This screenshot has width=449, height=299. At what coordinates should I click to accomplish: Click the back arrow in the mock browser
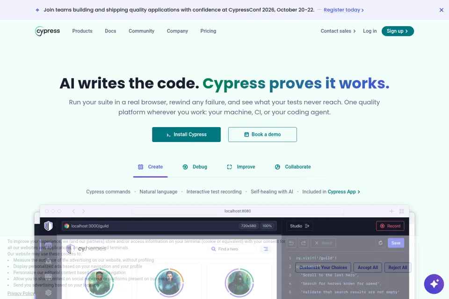click(74, 211)
